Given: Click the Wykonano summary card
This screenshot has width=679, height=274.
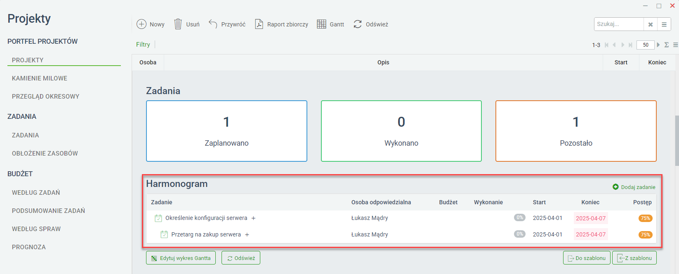Looking at the screenshot, I should [401, 131].
